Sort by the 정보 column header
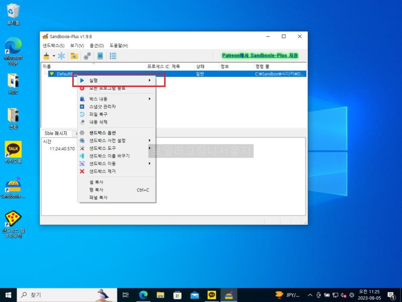Screen dimensions: 402x302 click(x=236, y=67)
